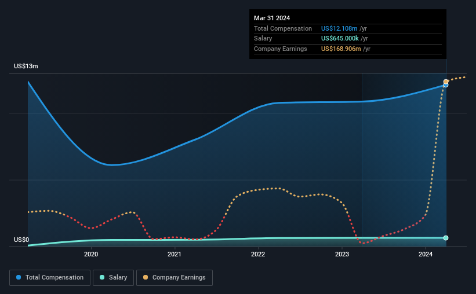The image size is (476, 294).
Task: Click the 2024 x-axis label
Action: coord(426,254)
